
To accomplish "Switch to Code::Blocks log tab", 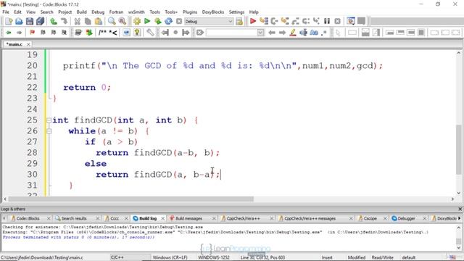I will pyautogui.click(x=28, y=218).
